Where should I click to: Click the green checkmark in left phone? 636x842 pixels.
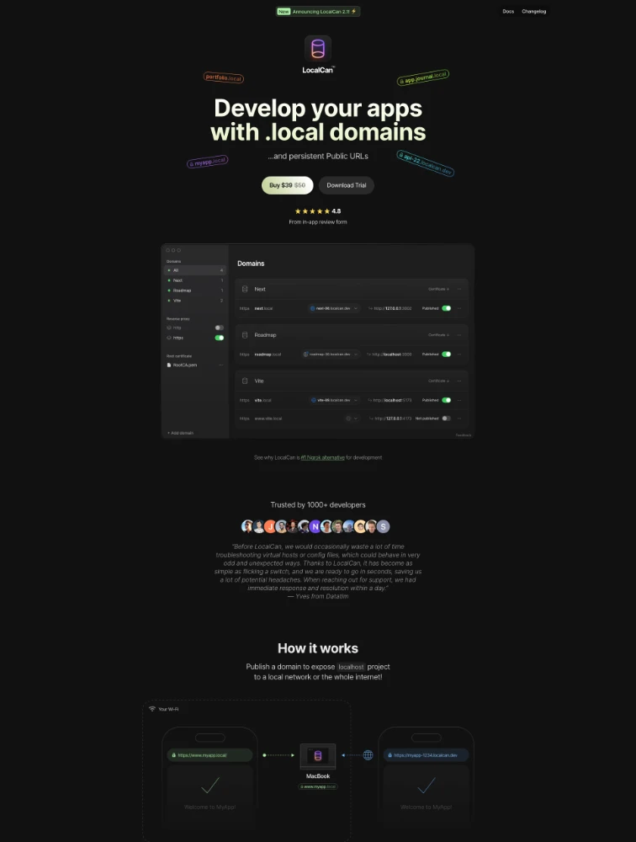point(209,785)
